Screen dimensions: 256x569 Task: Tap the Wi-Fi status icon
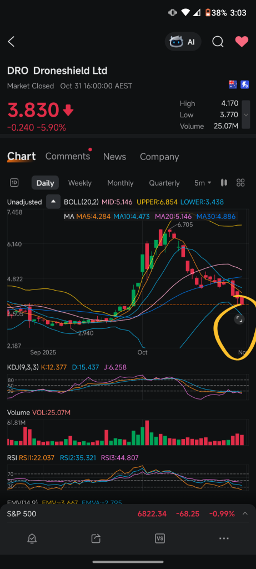click(185, 13)
